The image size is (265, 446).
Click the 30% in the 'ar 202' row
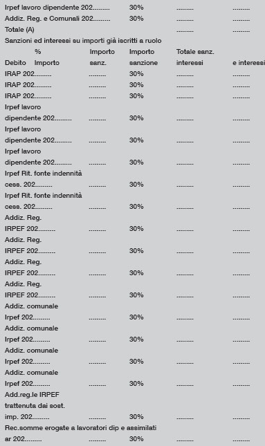point(136,439)
